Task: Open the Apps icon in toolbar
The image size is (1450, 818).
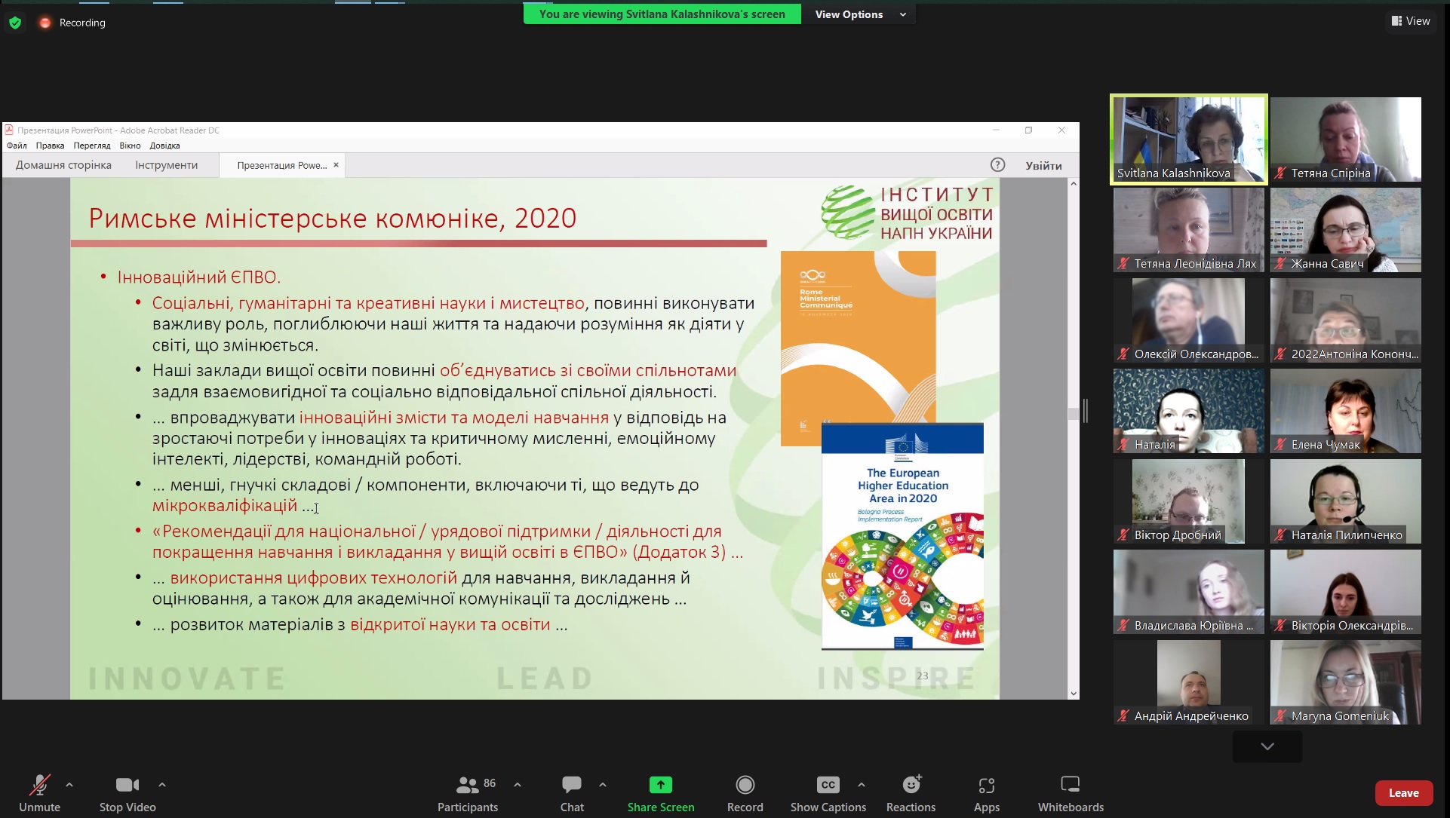Action: click(986, 786)
